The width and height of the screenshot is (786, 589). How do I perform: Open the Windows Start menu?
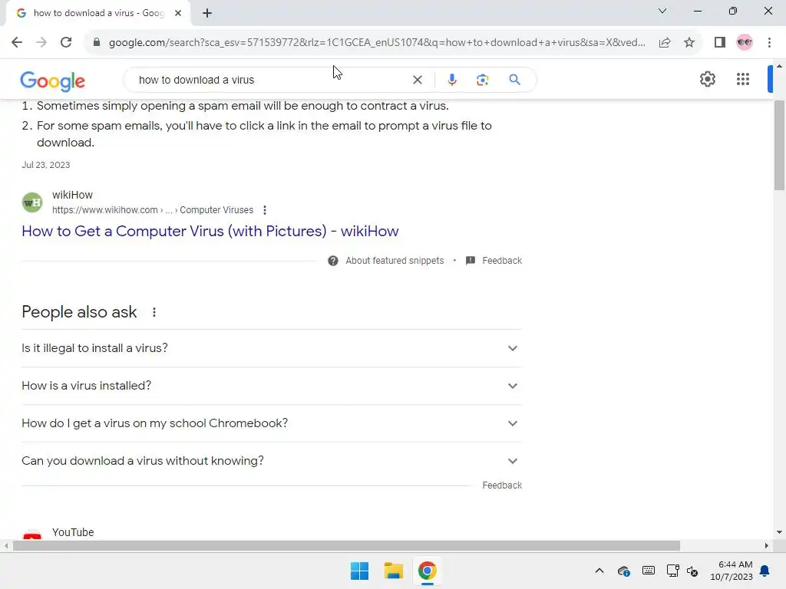(359, 571)
